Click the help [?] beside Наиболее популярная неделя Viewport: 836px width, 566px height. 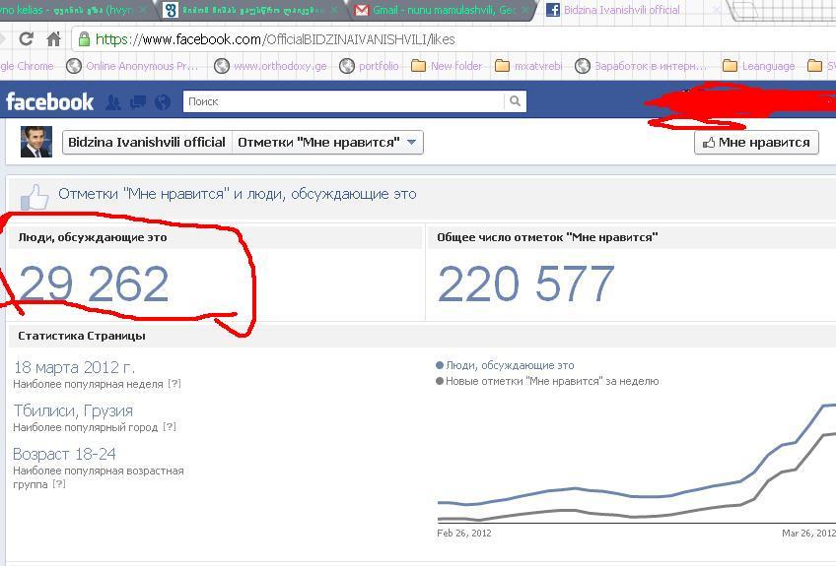tap(174, 383)
